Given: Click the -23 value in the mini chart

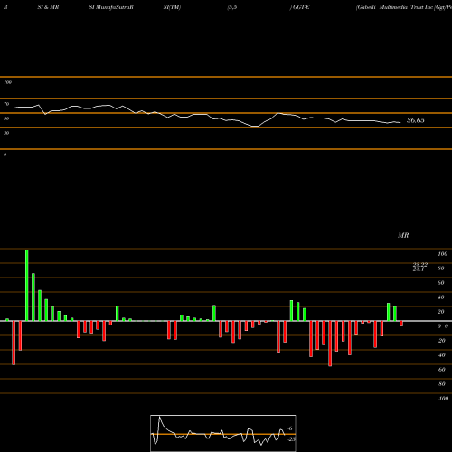Looking at the screenshot, I should pyautogui.click(x=292, y=439).
